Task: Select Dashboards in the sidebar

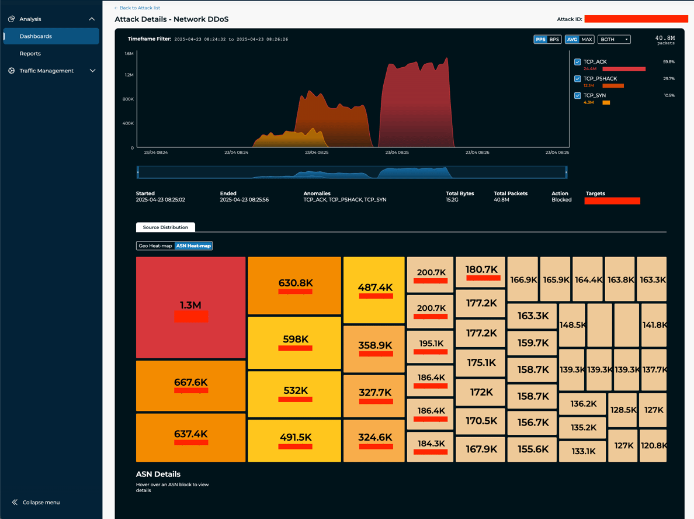Action: 36,36
